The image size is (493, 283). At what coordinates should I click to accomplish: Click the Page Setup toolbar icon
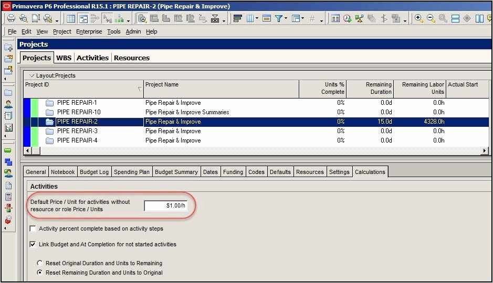point(36,18)
